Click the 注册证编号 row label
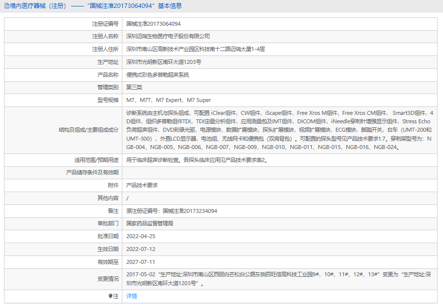Image resolution: width=443 pixels, height=305 pixels. 105,24
